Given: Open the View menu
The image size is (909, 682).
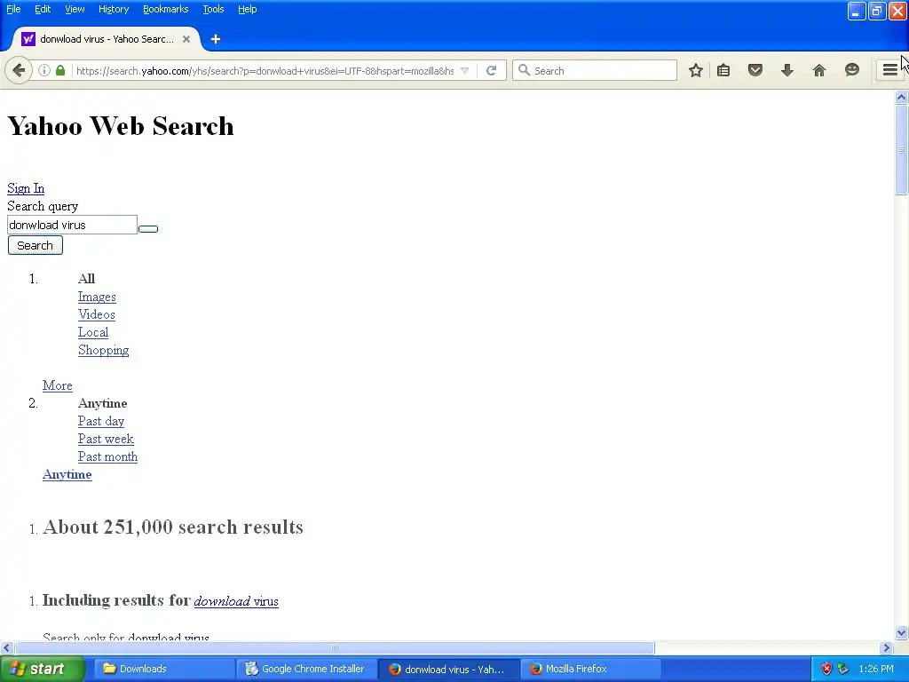Looking at the screenshot, I should point(75,9).
